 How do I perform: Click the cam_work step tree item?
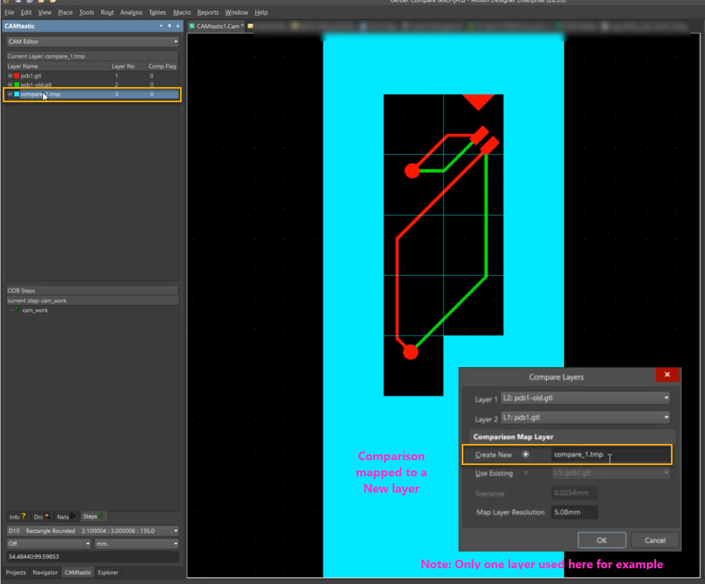35,310
